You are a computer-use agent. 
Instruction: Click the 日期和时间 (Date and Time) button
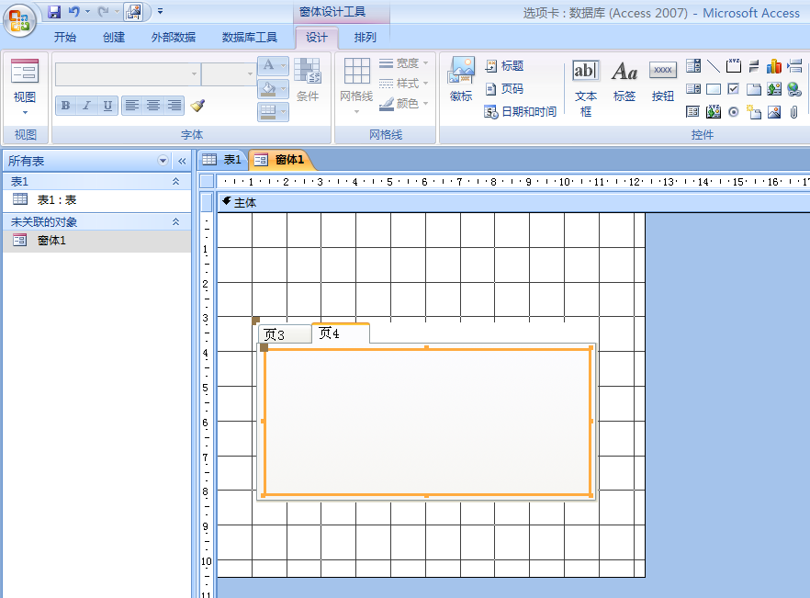[x=521, y=112]
